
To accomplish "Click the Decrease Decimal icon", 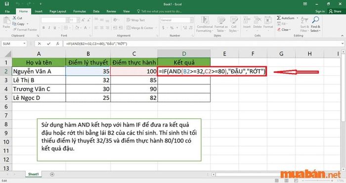I will [190, 28].
